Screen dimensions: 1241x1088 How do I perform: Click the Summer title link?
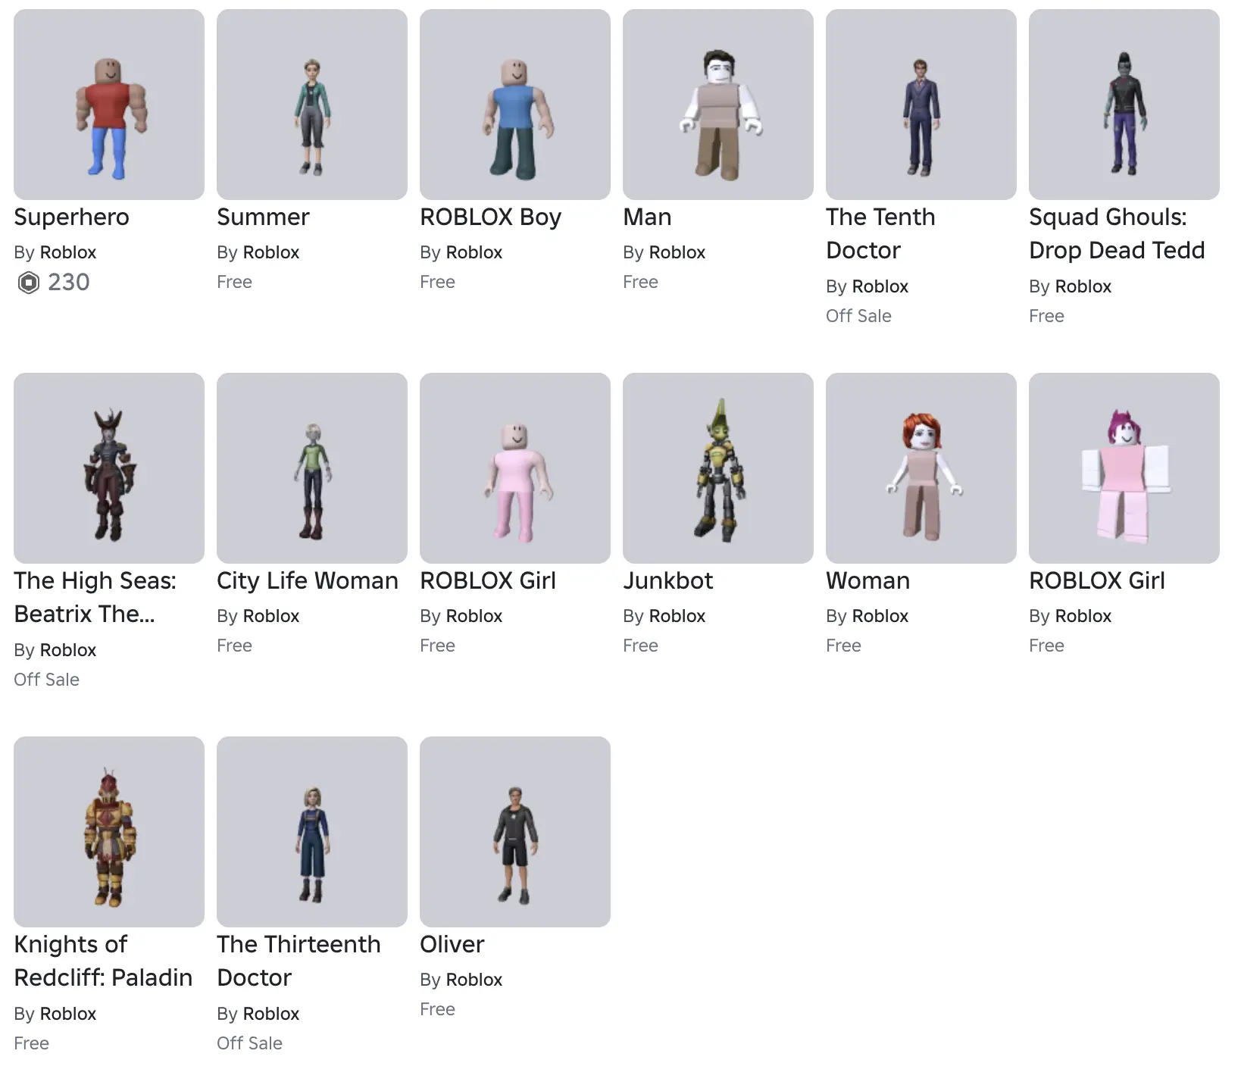click(263, 217)
